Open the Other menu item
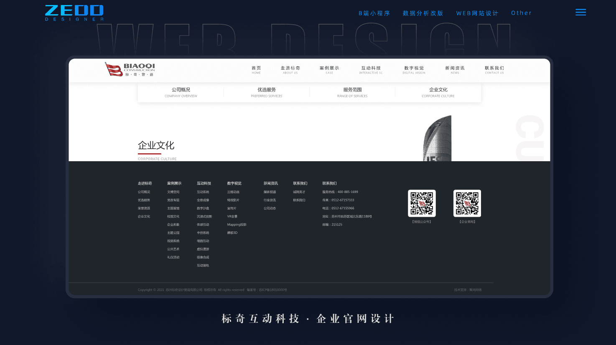Image resolution: width=616 pixels, height=345 pixels. pos(522,13)
